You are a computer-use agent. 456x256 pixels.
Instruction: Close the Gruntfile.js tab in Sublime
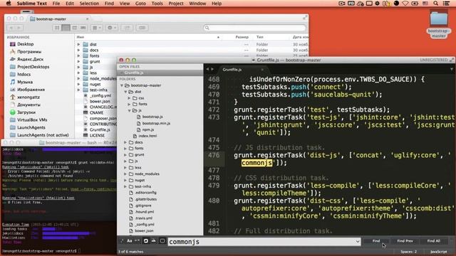click(262, 70)
